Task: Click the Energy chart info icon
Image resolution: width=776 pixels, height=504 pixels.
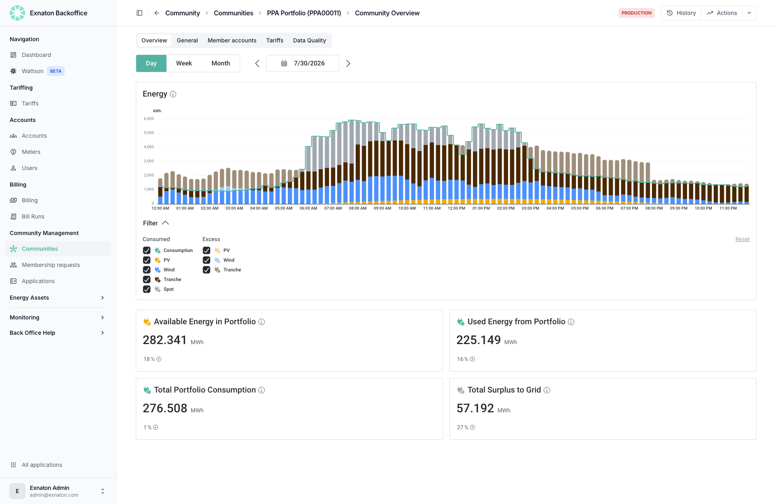Action: coord(173,94)
